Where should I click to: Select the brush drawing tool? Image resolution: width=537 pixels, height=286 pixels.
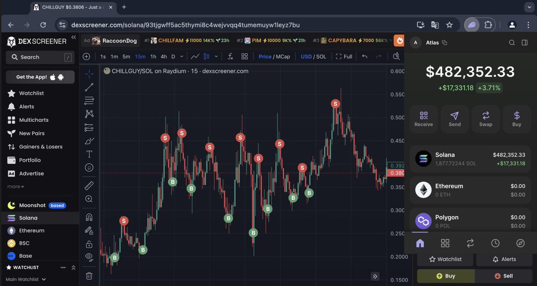tap(89, 141)
